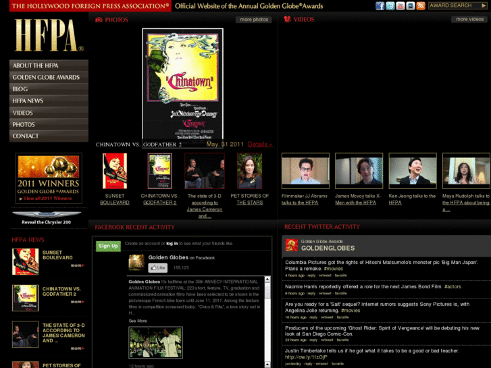Retweet the Naomie Harris Bond tweet

(x=325, y=294)
